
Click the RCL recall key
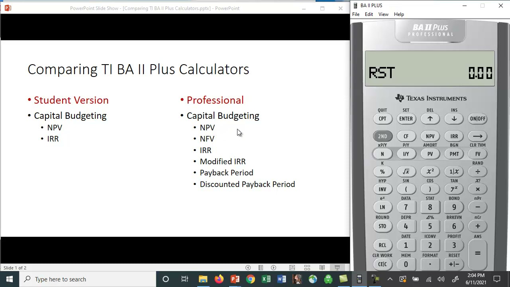pos(382,245)
